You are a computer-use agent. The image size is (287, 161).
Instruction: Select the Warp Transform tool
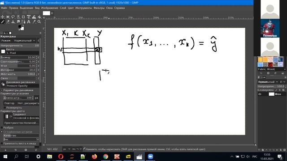point(34,17)
